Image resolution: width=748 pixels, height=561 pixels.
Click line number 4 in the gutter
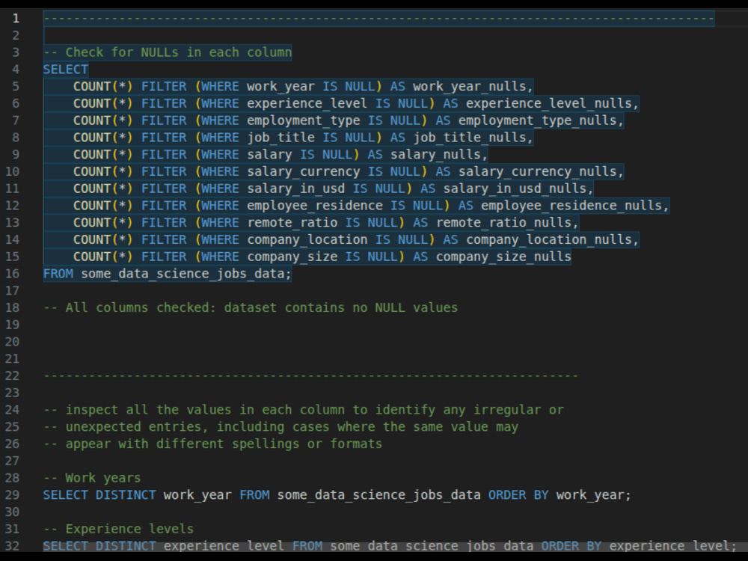16,69
